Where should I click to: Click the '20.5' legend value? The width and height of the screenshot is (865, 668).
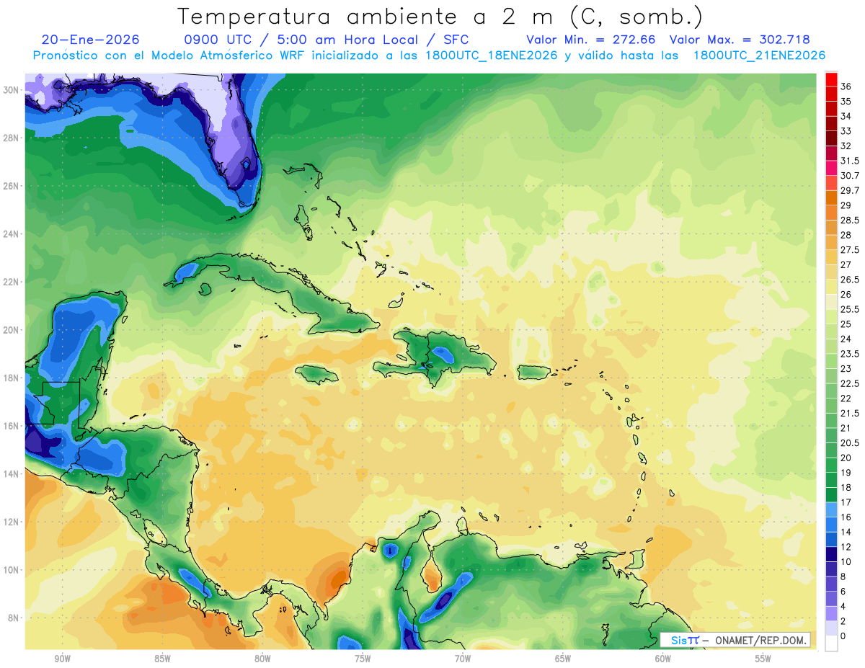(849, 442)
